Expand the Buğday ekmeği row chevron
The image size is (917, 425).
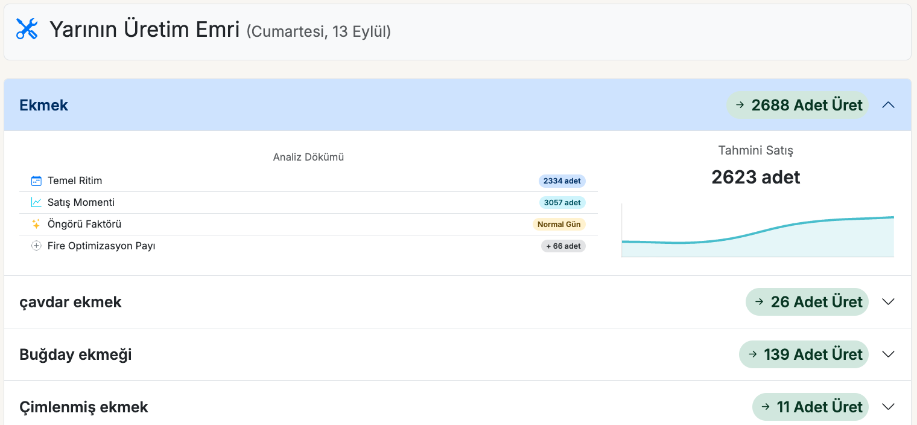(888, 354)
